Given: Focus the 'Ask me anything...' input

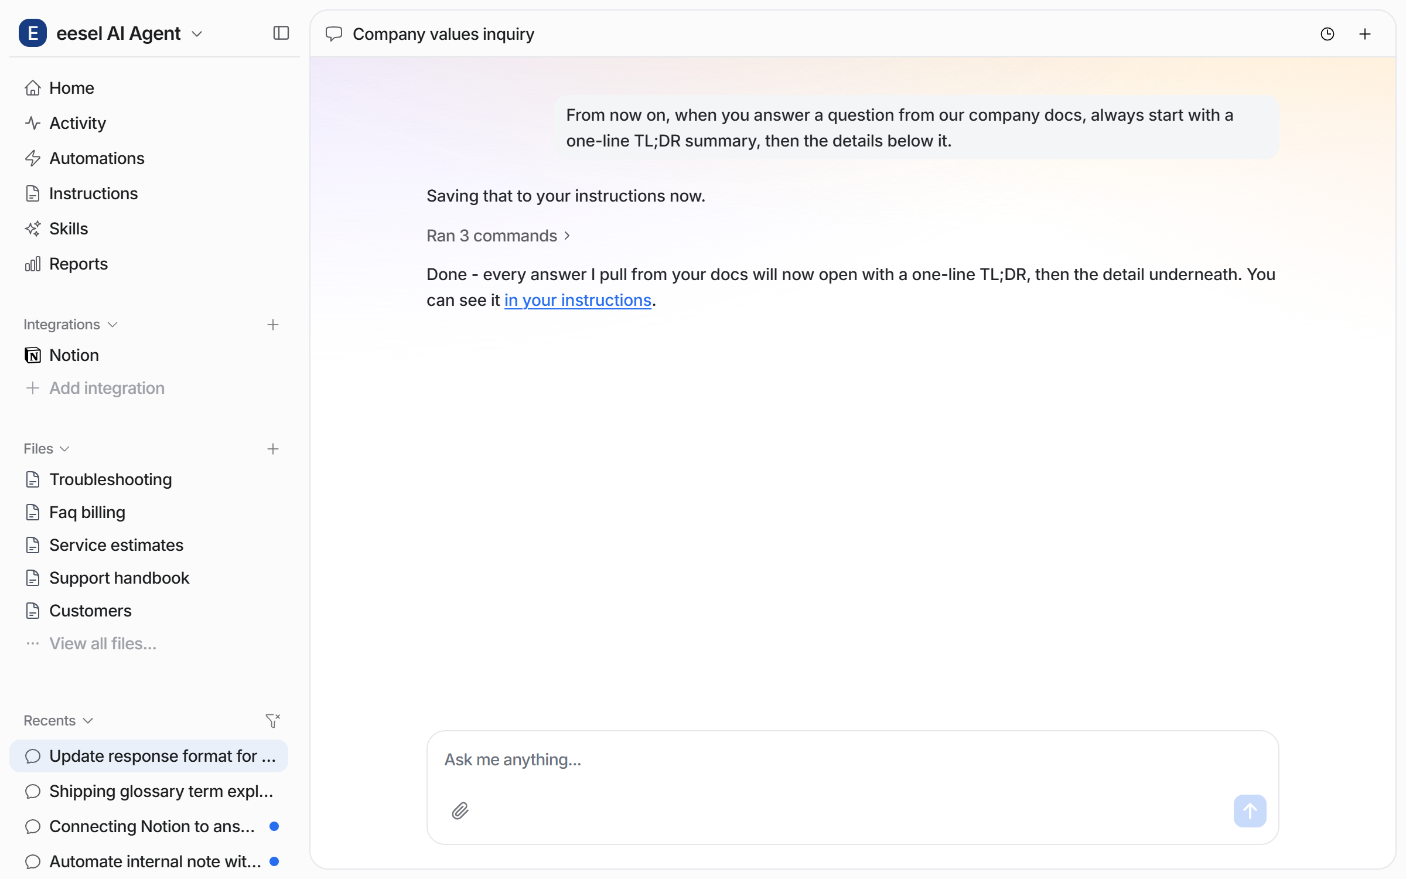Looking at the screenshot, I should click(x=852, y=760).
